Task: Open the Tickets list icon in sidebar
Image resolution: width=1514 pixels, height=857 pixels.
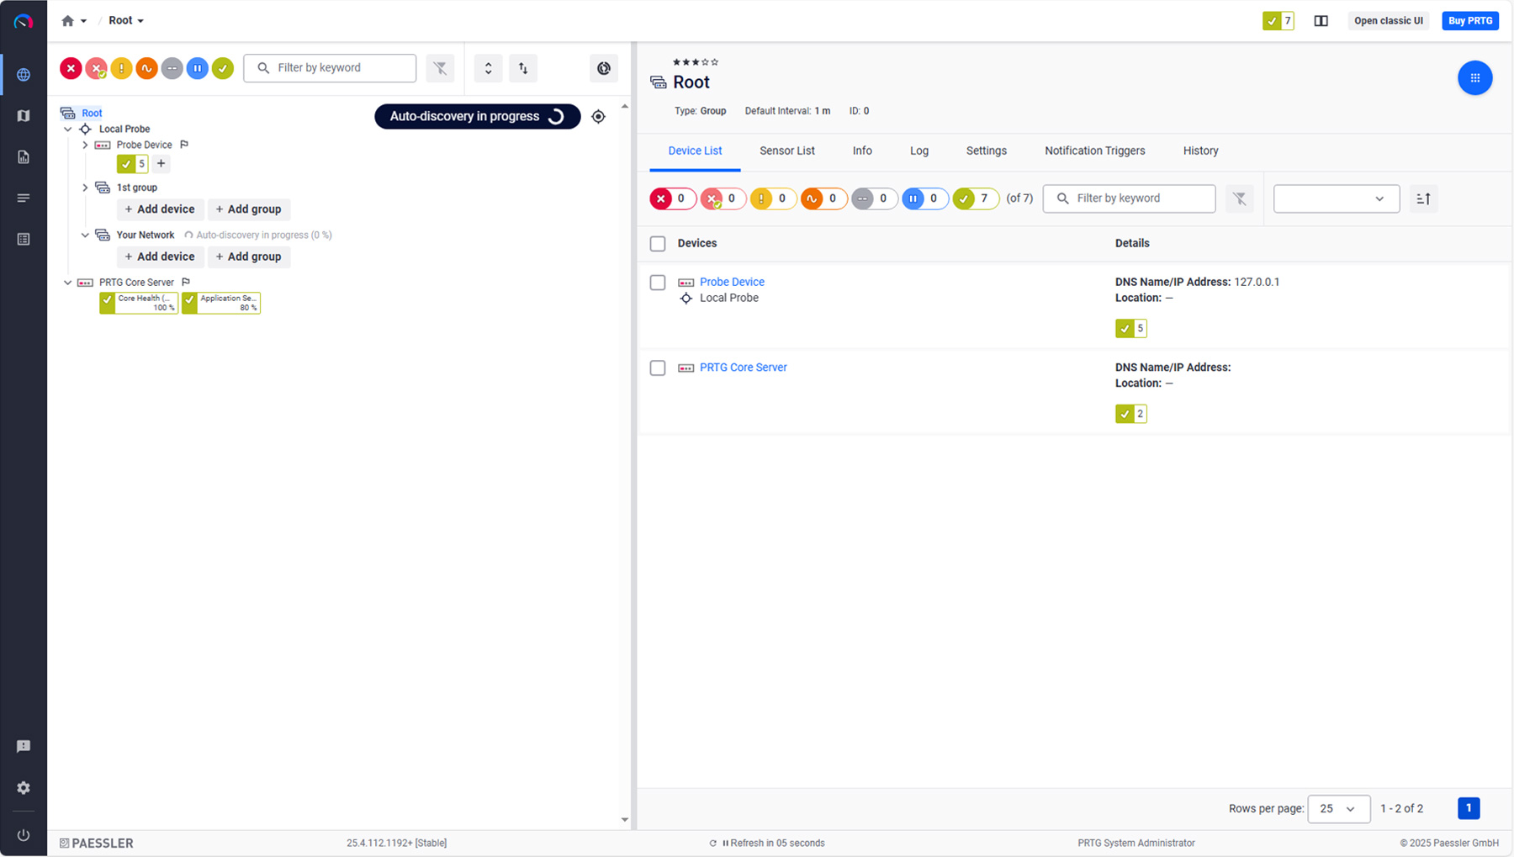Action: tap(24, 240)
